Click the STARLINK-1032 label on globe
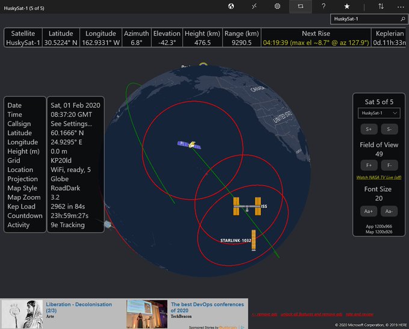 (x=236, y=241)
